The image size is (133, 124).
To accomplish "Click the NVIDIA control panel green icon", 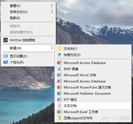I will (x=6, y=40).
